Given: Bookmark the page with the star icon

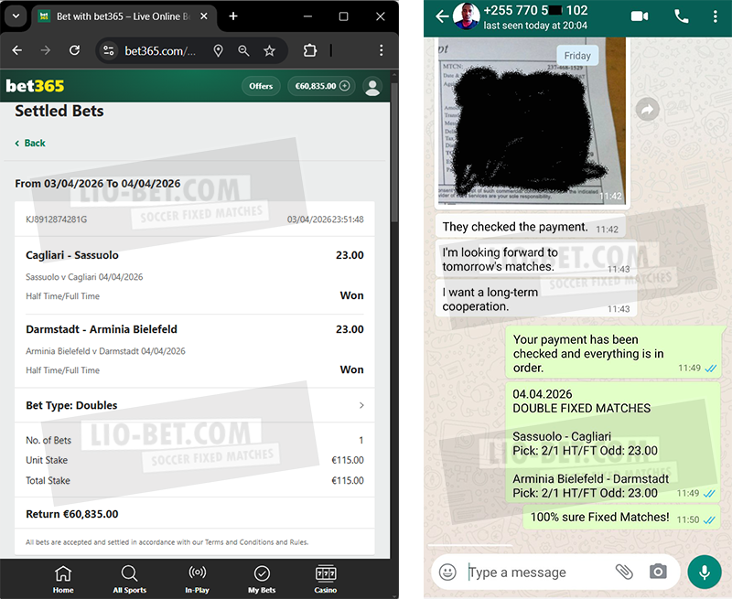Looking at the screenshot, I should click(x=269, y=51).
